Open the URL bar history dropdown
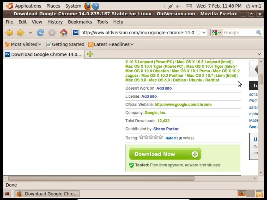 tap(204, 33)
